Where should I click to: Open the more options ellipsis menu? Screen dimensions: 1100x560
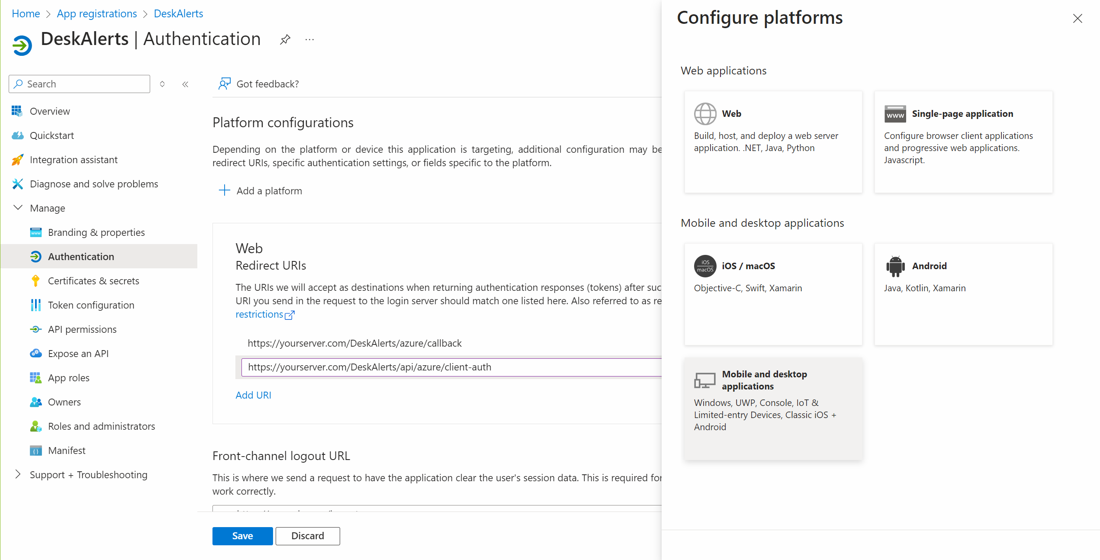coord(309,40)
